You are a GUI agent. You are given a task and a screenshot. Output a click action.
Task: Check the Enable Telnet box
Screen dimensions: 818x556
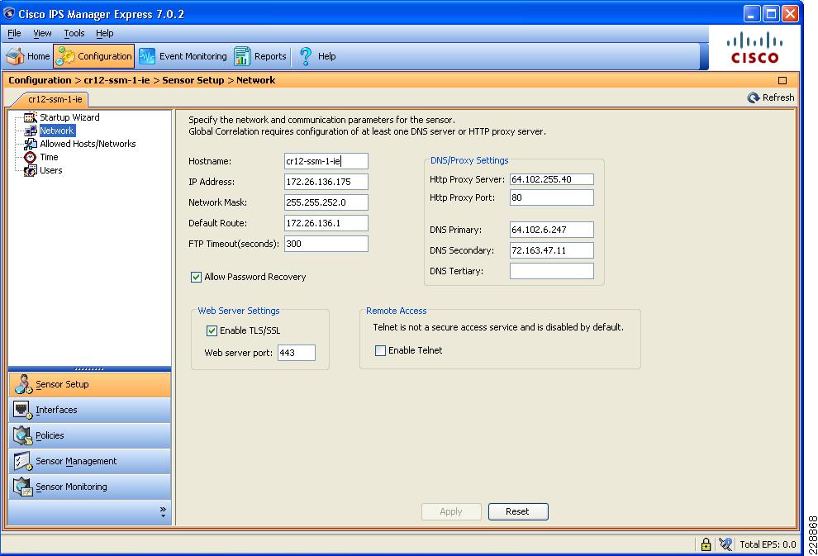(380, 350)
